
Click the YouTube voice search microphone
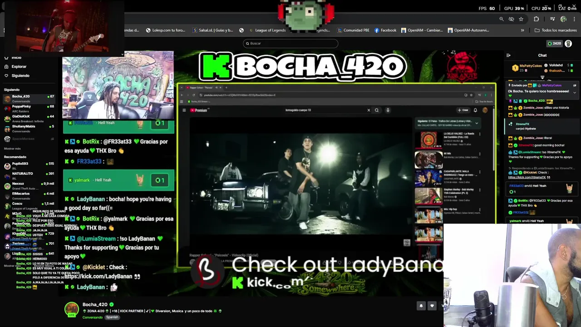click(x=388, y=110)
